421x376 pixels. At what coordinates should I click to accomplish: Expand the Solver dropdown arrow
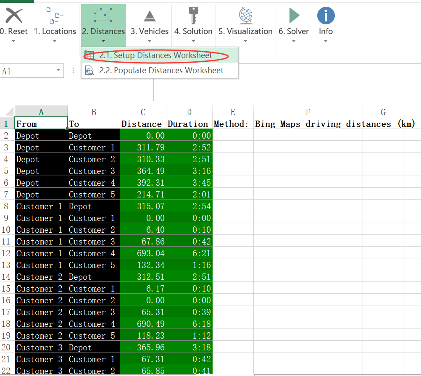tap(294, 41)
